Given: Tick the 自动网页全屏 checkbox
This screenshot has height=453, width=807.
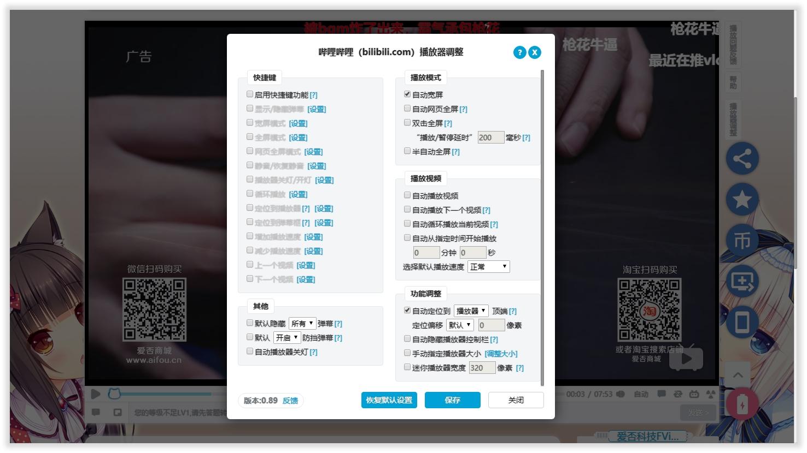Looking at the screenshot, I should coord(407,109).
